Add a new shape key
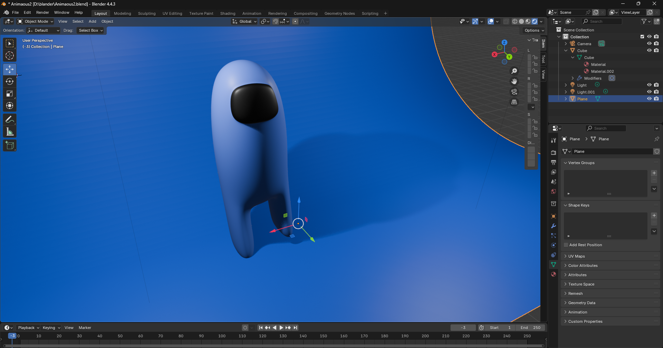The width and height of the screenshot is (663, 348). coord(654,216)
